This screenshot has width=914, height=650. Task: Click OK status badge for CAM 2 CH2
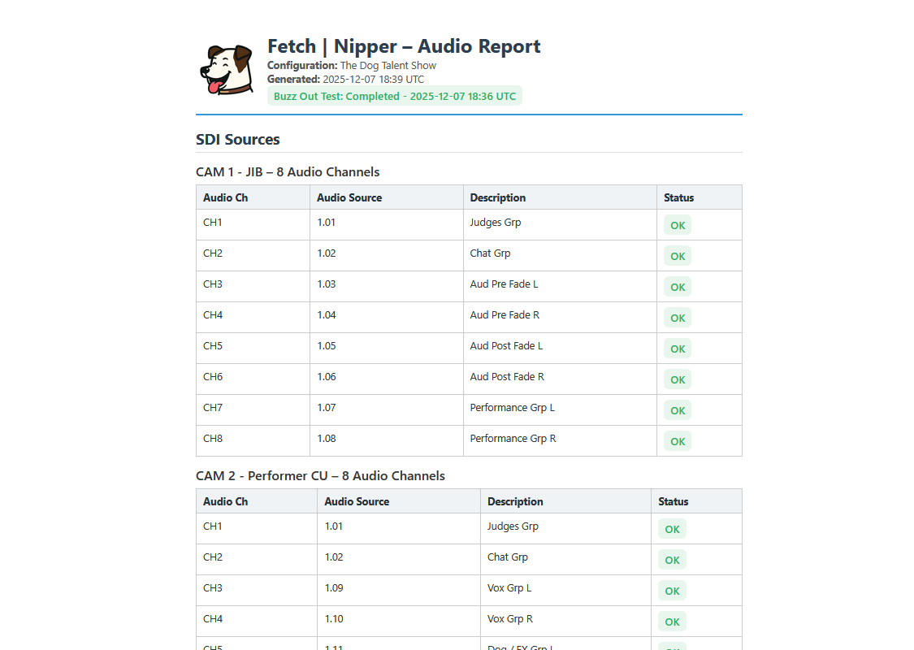pos(672,560)
